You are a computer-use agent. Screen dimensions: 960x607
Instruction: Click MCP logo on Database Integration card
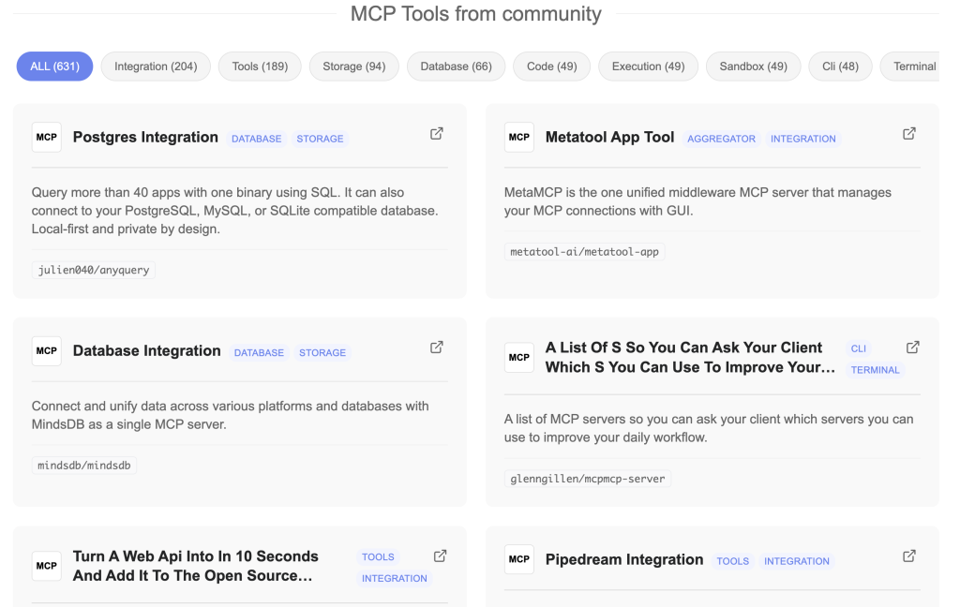point(47,351)
